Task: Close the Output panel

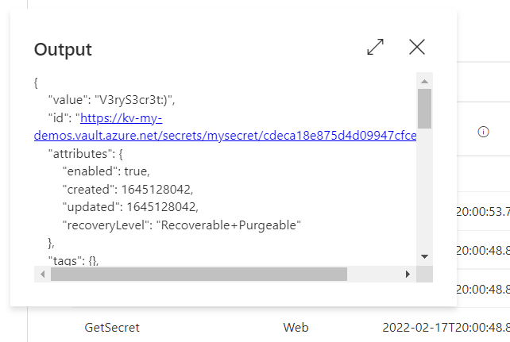Action: 416,47
